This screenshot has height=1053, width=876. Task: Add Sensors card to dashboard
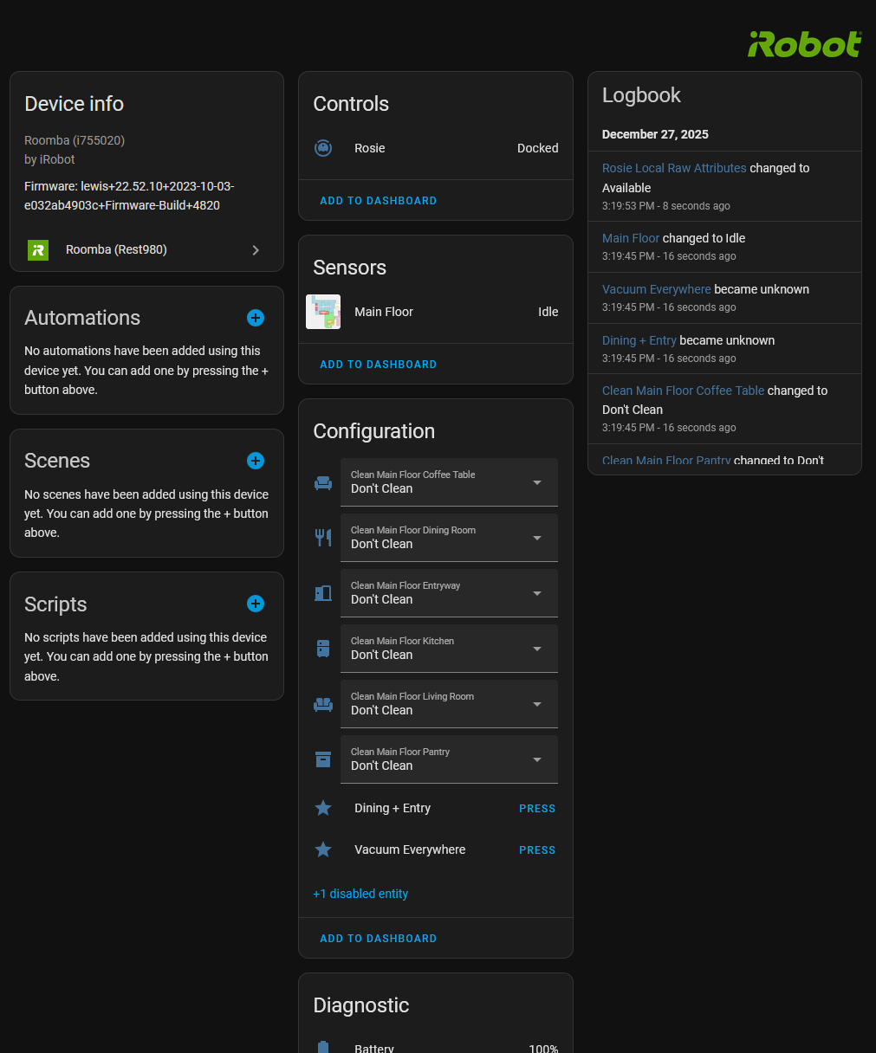coord(378,365)
